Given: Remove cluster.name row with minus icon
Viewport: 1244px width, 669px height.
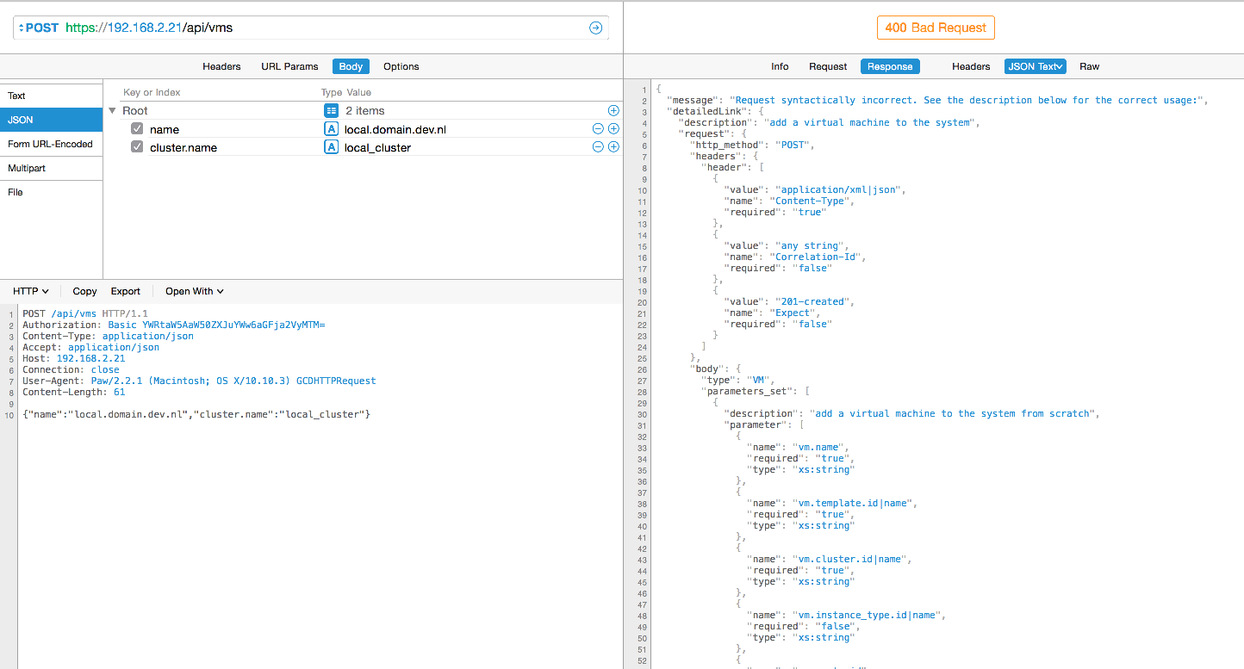Looking at the screenshot, I should point(598,147).
